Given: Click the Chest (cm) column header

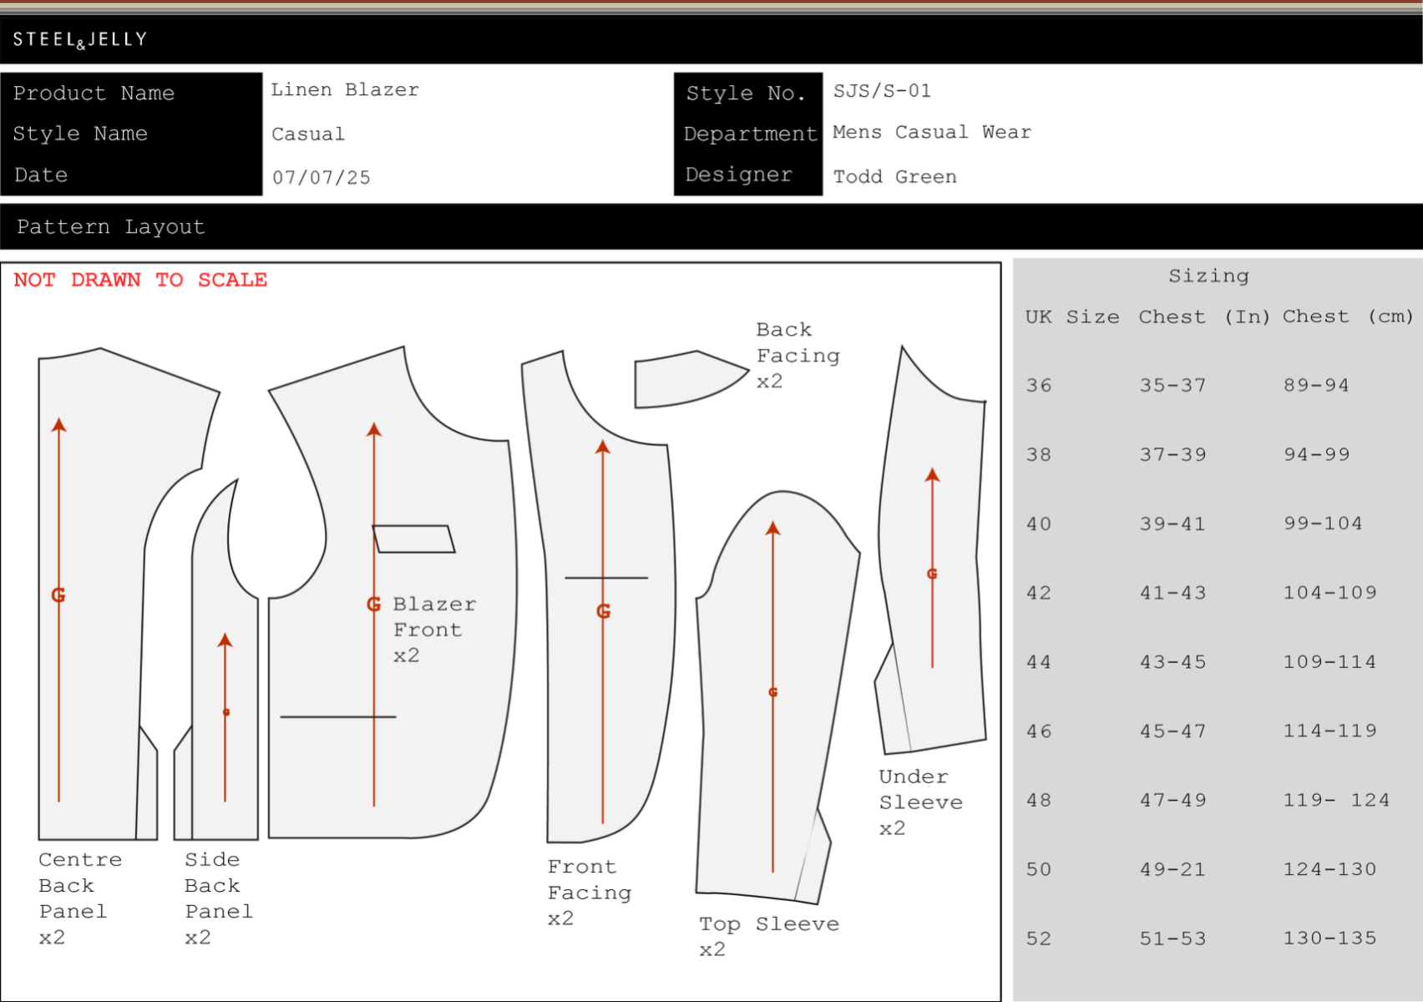Looking at the screenshot, I should tap(1347, 317).
